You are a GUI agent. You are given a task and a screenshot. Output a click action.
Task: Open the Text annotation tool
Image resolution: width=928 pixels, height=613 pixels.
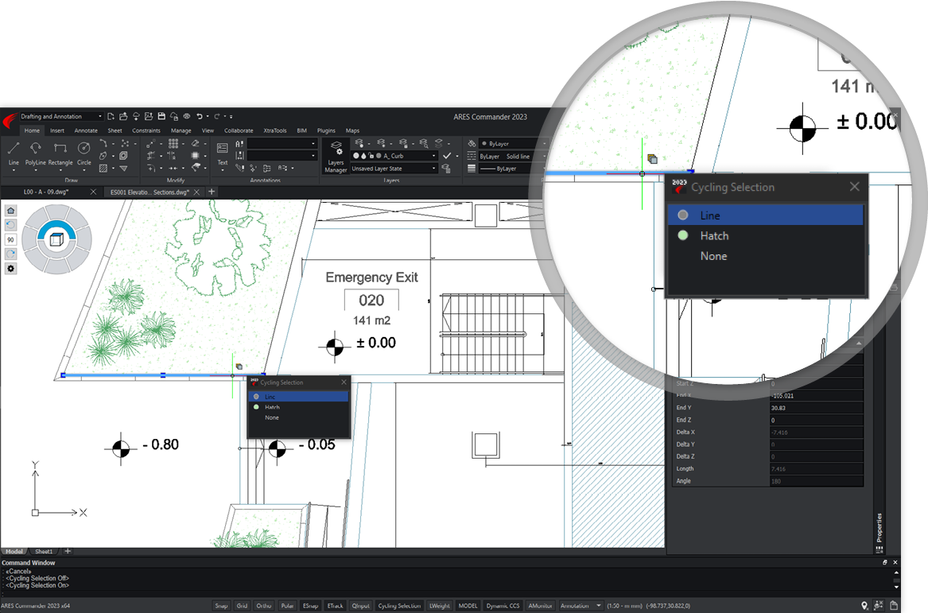[223, 153]
